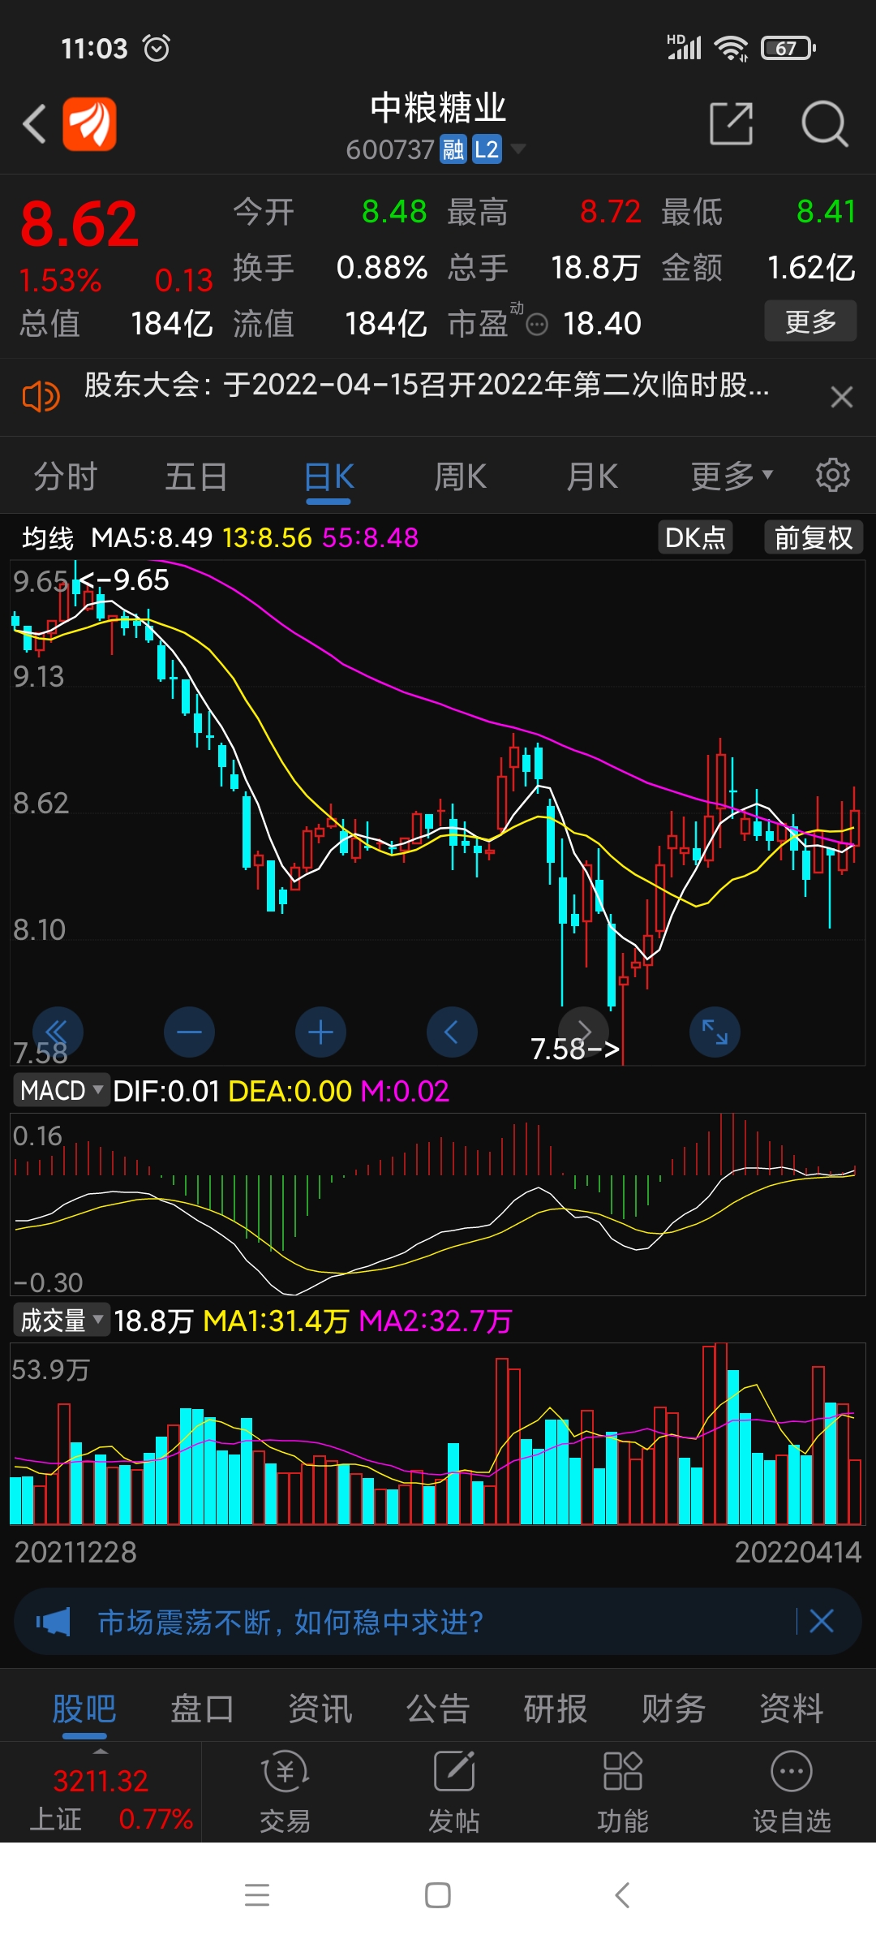This screenshot has height=1948, width=876.
Task: Jump to earliest data with double-left arrow
Action: 57,1032
